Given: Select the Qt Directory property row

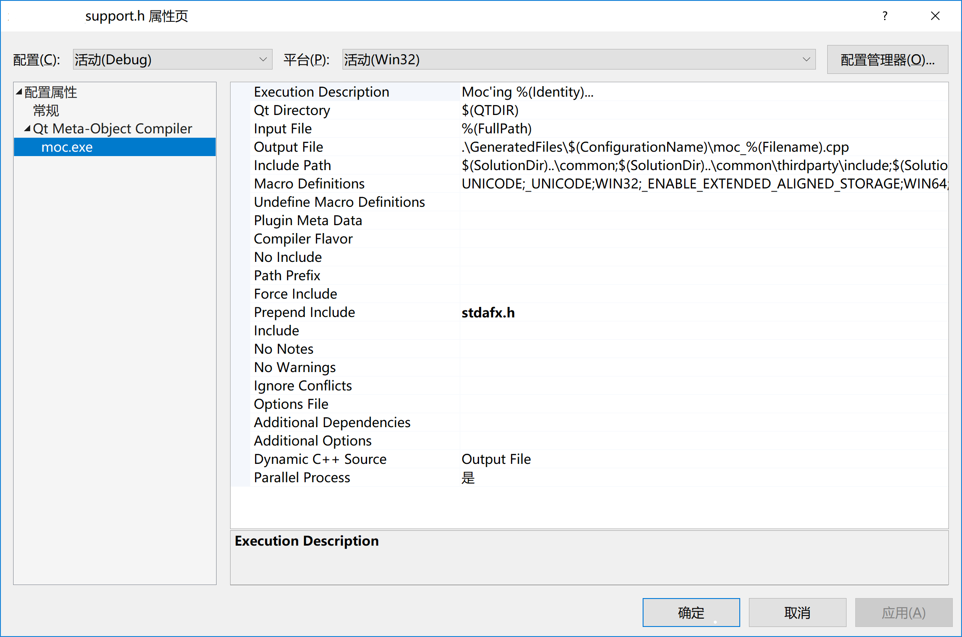Looking at the screenshot, I should click(291, 110).
